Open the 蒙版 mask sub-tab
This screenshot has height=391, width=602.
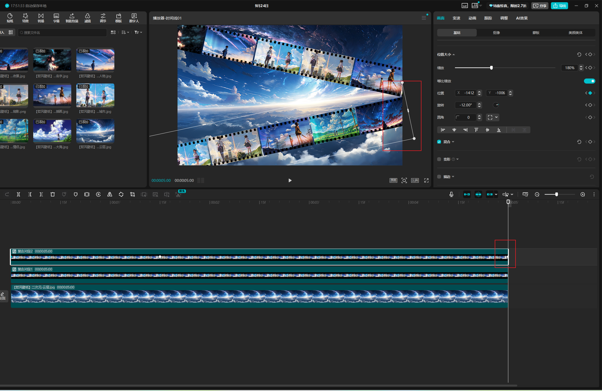tap(536, 33)
